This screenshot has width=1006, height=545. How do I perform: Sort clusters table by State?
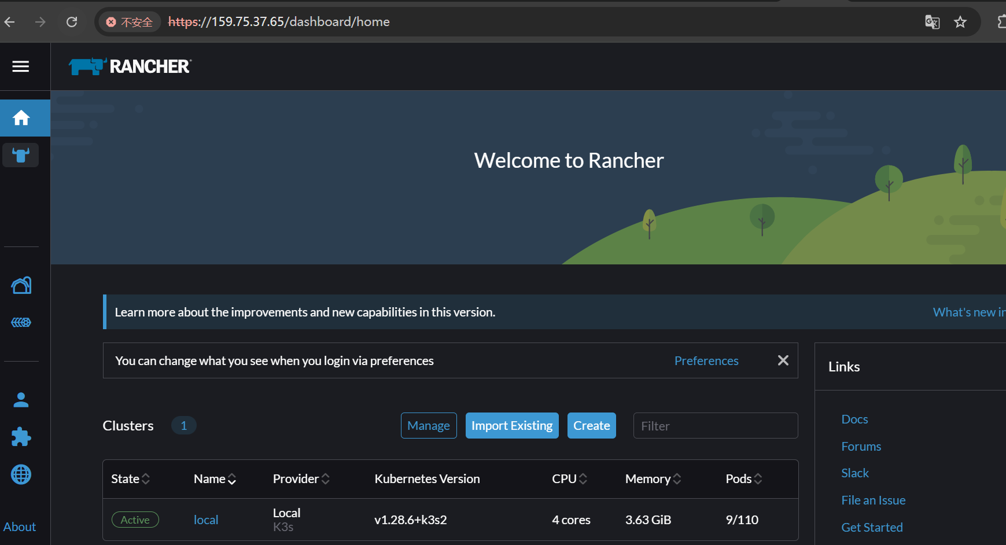[x=130, y=479]
